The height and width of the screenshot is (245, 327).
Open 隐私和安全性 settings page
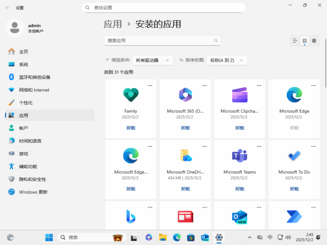[50, 179]
